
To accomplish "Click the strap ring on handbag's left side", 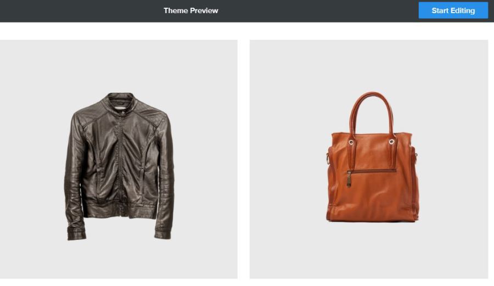I will tap(328, 158).
